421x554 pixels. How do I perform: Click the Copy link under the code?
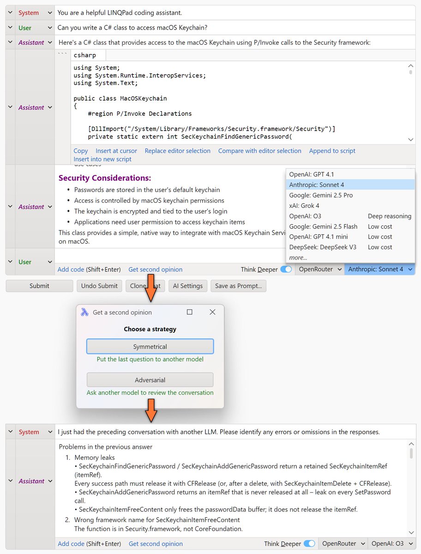click(x=81, y=151)
